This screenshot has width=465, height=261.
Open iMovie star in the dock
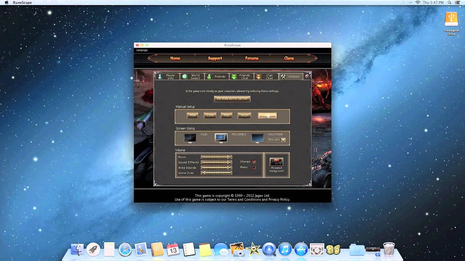tap(253, 249)
